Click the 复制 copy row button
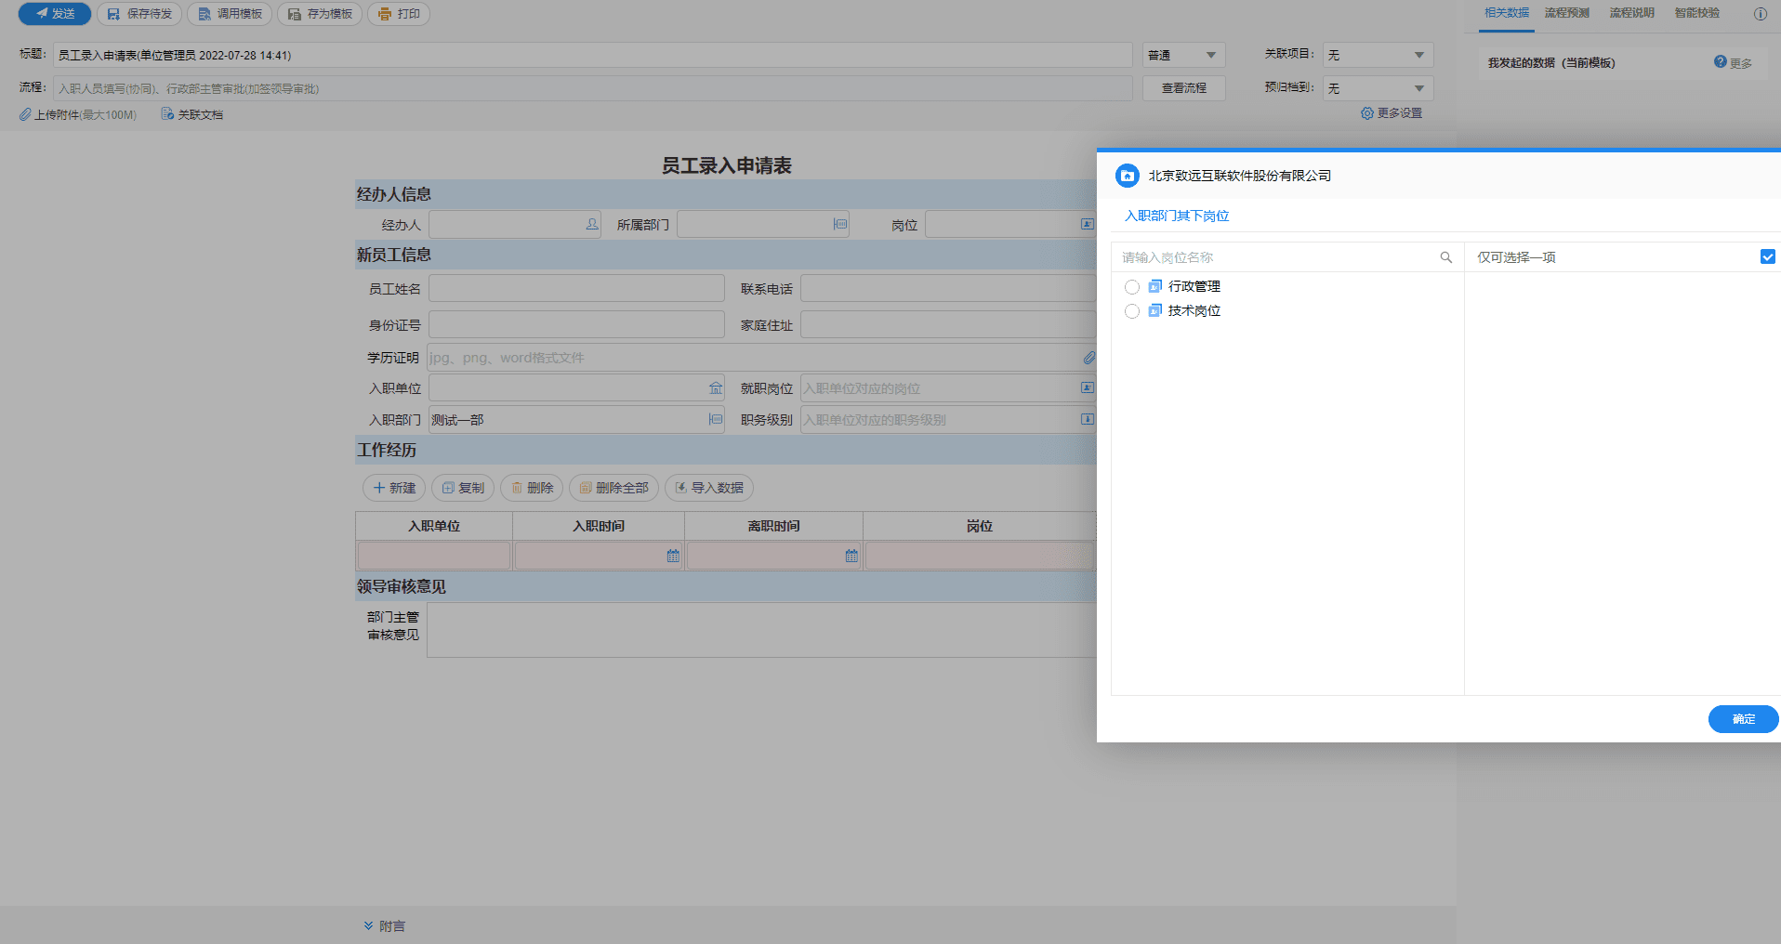Viewport: 1781px width, 944px height. 463,488
